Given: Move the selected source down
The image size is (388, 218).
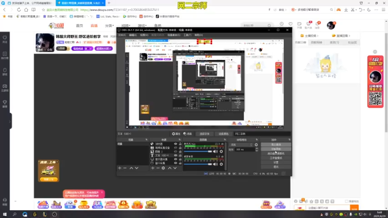Looking at the screenshot, I should (175, 168).
